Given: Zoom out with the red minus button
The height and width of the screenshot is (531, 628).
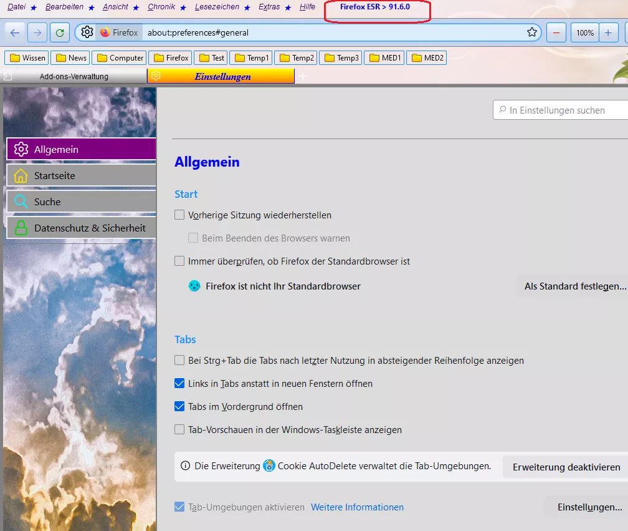Looking at the screenshot, I should [x=556, y=32].
